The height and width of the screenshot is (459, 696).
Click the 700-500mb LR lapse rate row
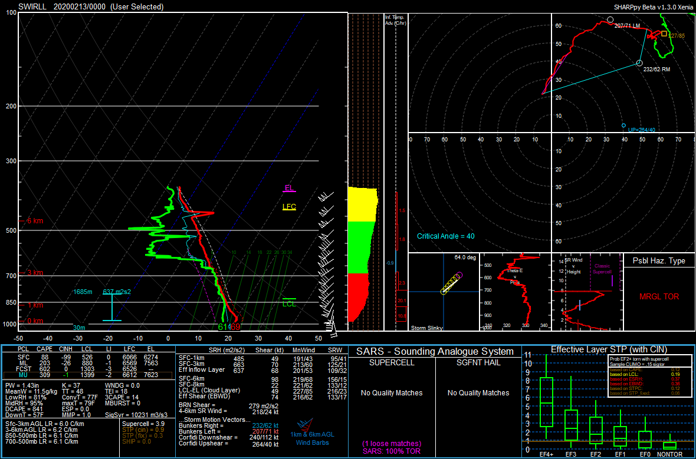point(42,441)
